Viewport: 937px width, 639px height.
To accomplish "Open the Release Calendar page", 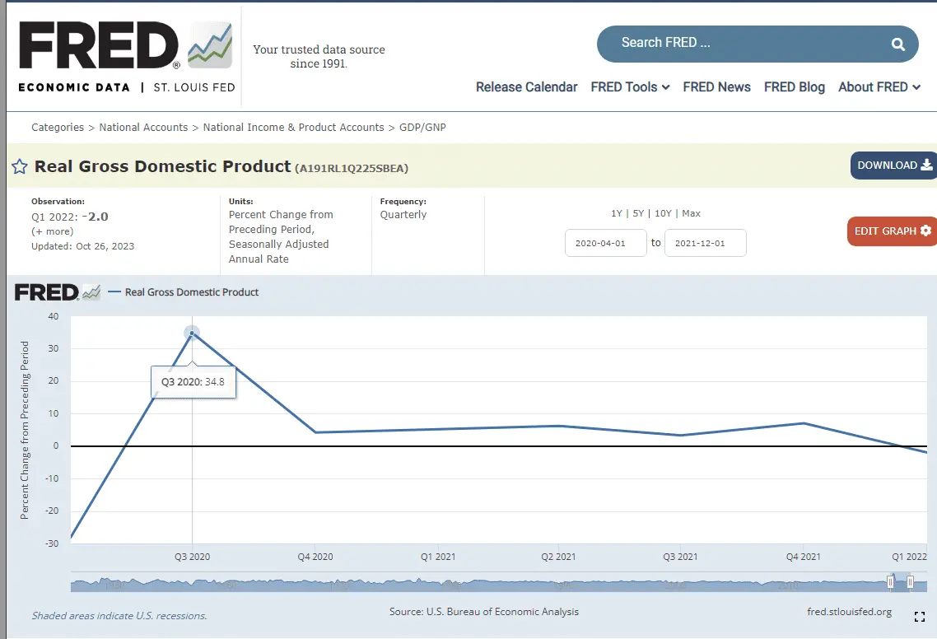I will pyautogui.click(x=526, y=87).
